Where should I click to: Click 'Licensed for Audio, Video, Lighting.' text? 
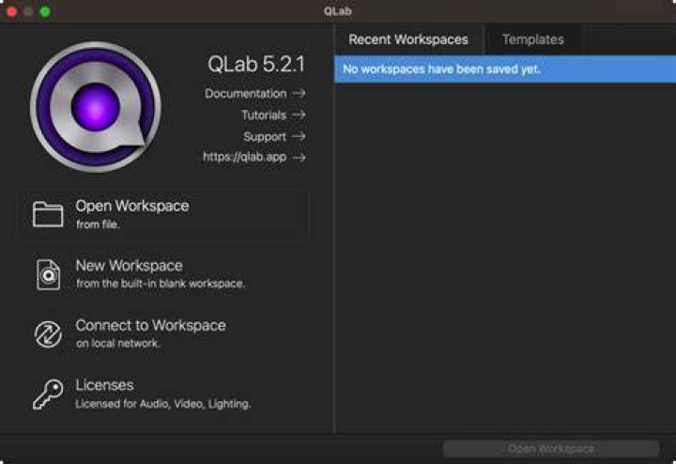tap(163, 404)
